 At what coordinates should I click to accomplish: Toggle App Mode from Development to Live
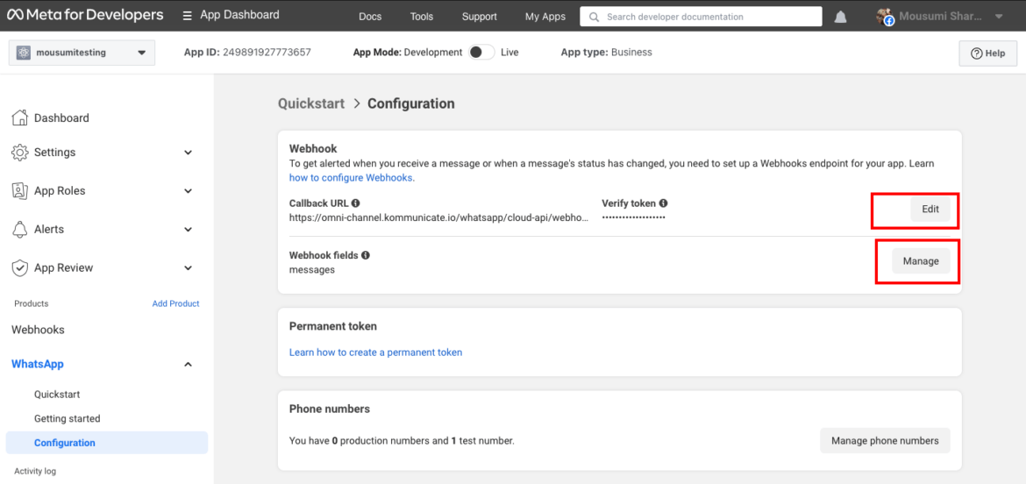click(481, 53)
